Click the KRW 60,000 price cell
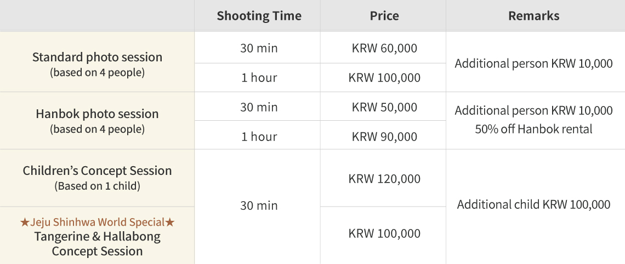The height and width of the screenshot is (264, 625). coord(384,48)
